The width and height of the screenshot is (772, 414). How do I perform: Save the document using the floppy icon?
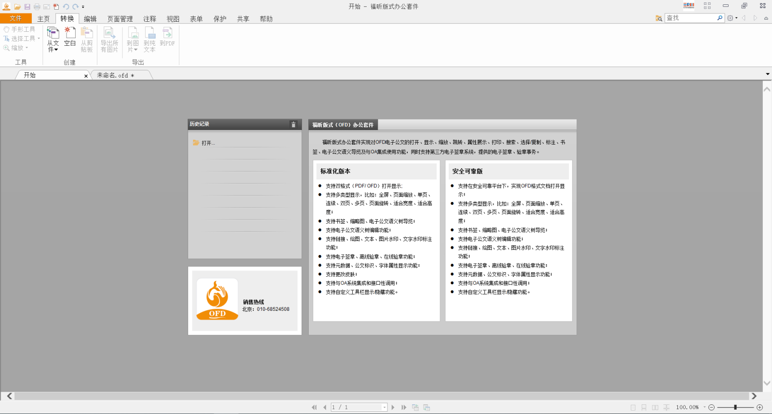(x=28, y=7)
